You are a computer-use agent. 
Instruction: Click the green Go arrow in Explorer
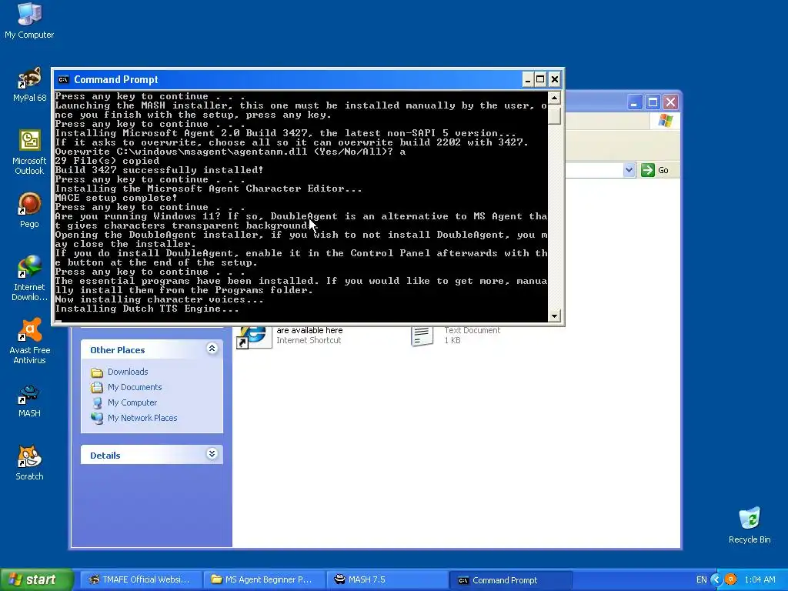coord(648,170)
